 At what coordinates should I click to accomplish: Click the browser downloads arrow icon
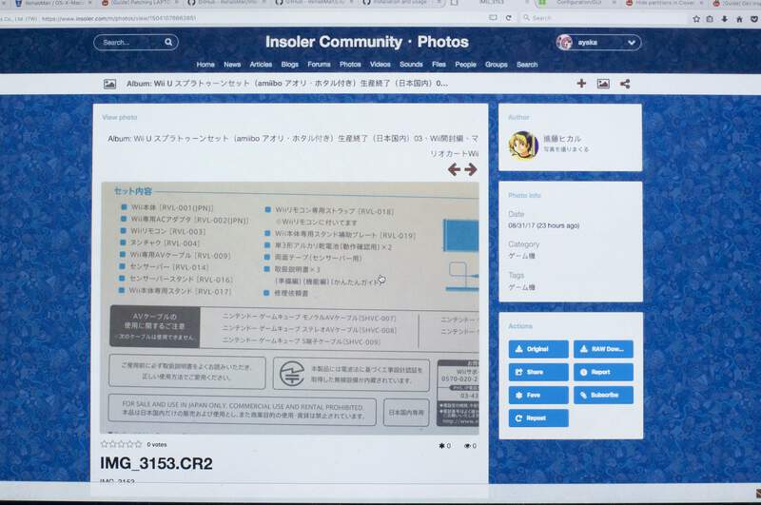(x=725, y=19)
